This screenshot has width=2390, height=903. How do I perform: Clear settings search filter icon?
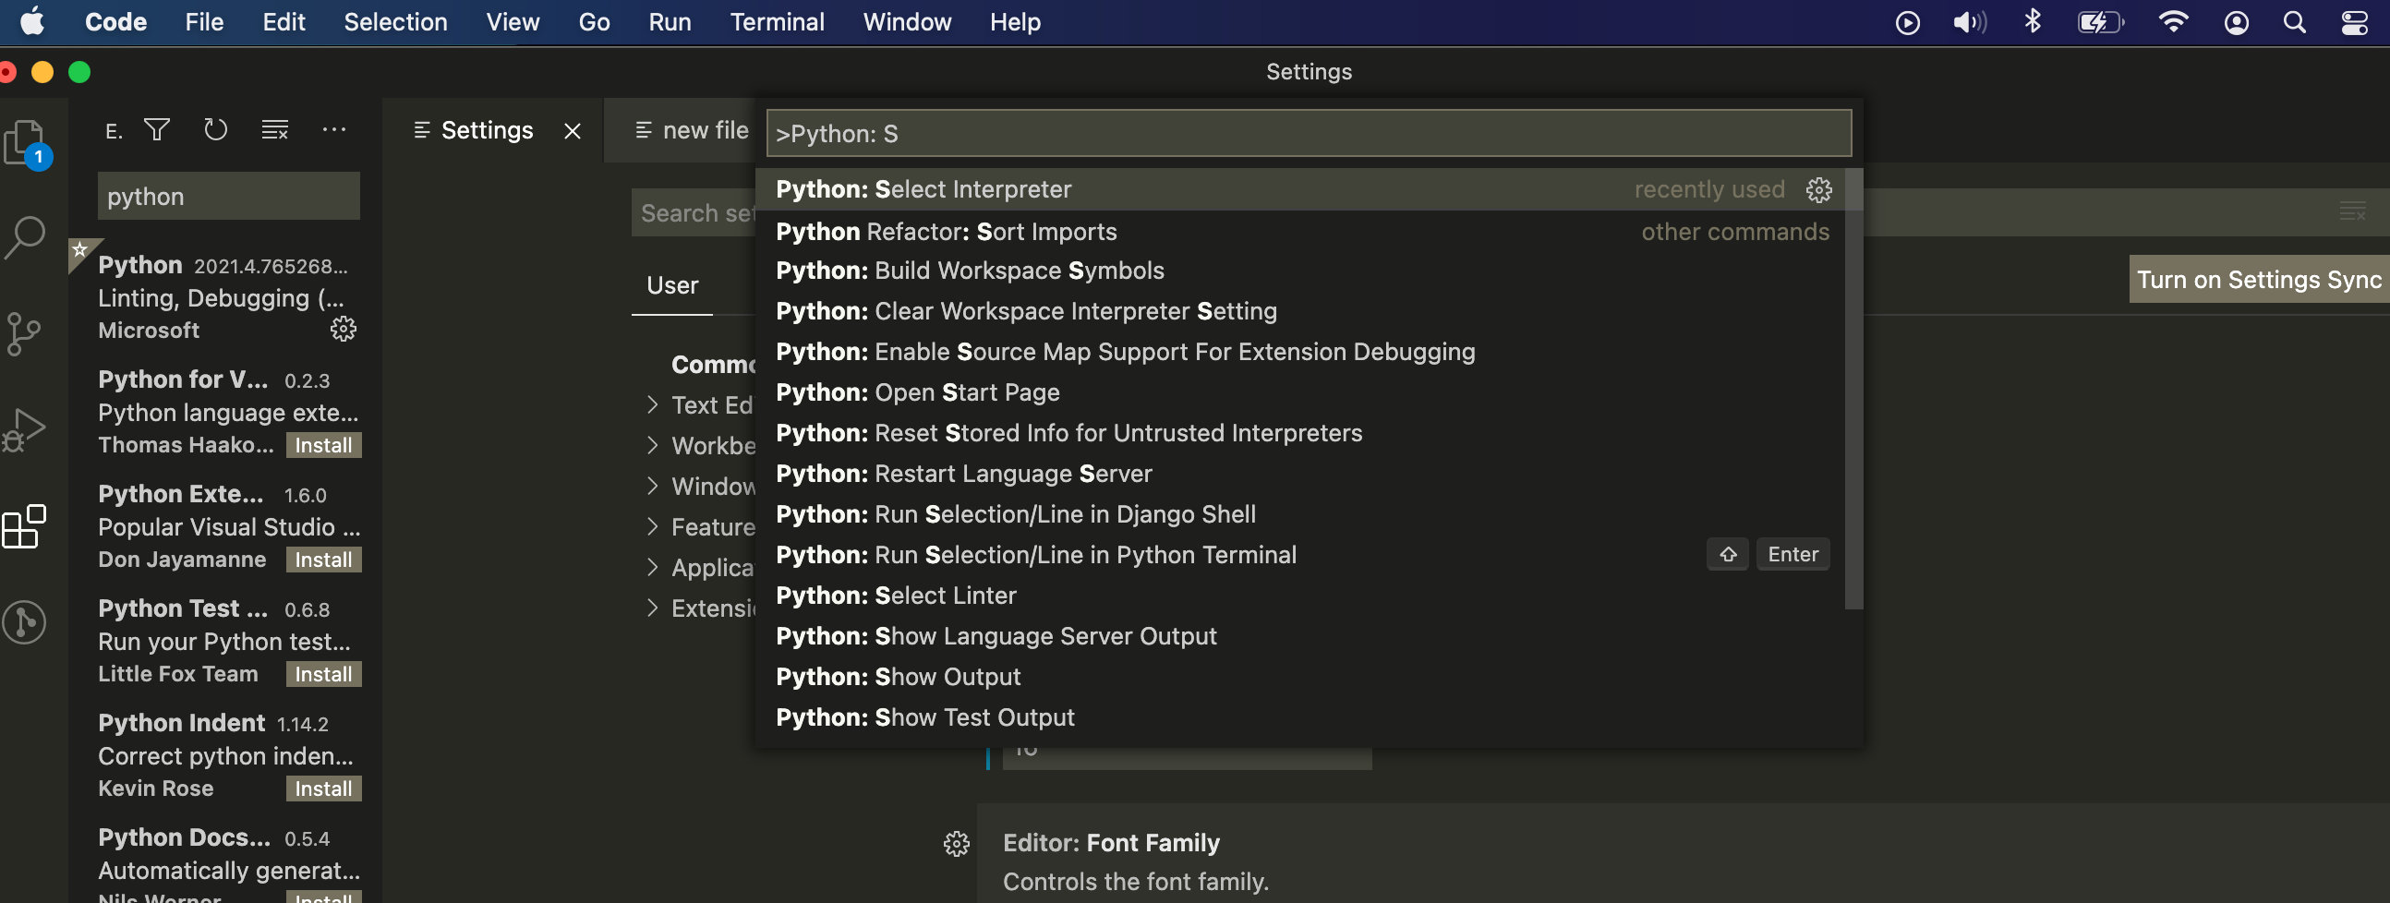click(x=2352, y=211)
